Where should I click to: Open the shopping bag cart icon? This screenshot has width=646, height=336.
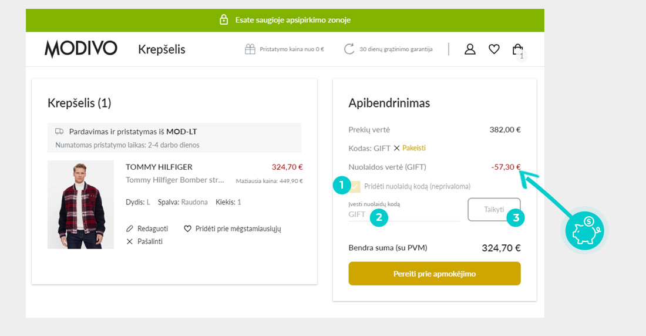[517, 49]
